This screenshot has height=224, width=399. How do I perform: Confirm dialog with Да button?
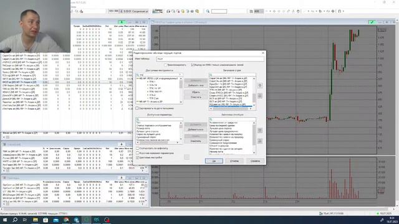(214, 161)
